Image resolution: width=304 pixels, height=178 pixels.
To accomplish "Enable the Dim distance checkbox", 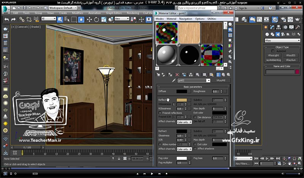I will coord(195,117).
